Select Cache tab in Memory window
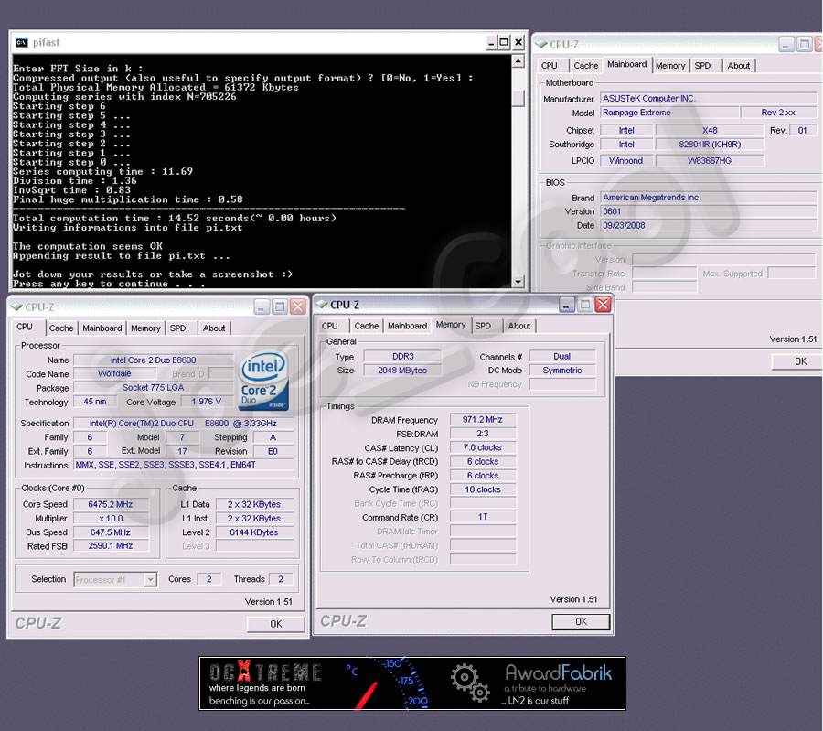Screen dimensions: 823x731 point(367,326)
